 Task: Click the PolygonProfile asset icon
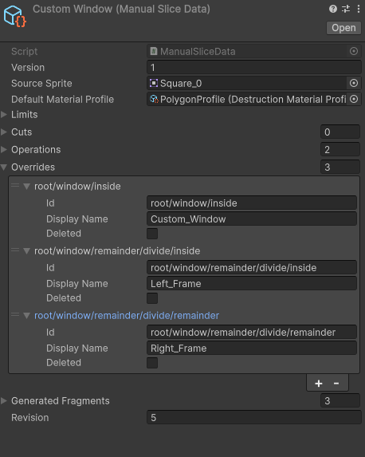point(154,99)
